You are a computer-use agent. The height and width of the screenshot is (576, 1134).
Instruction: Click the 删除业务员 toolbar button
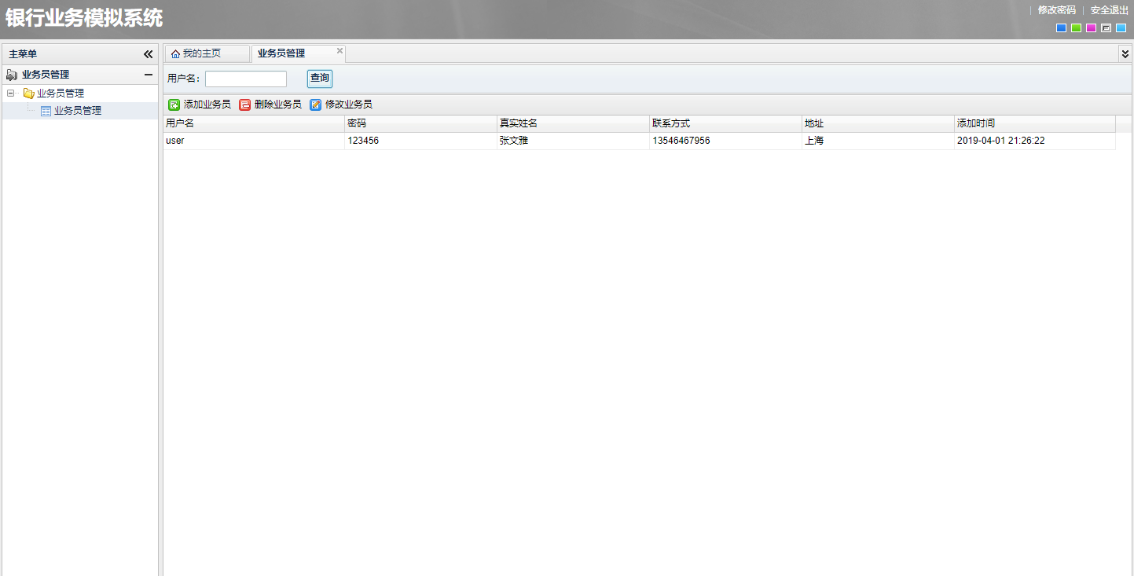(270, 105)
